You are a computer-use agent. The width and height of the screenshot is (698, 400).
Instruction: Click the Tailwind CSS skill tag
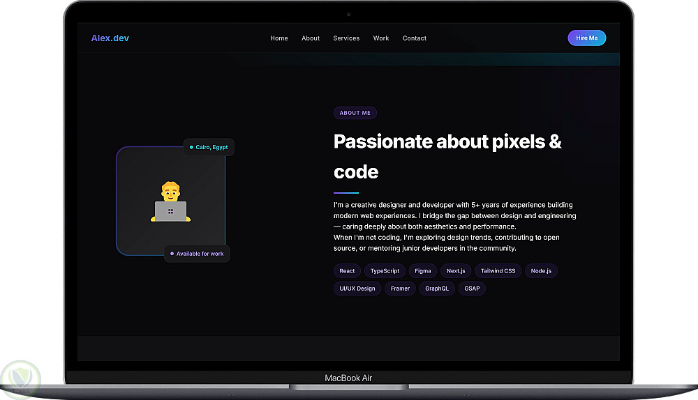[x=498, y=270]
